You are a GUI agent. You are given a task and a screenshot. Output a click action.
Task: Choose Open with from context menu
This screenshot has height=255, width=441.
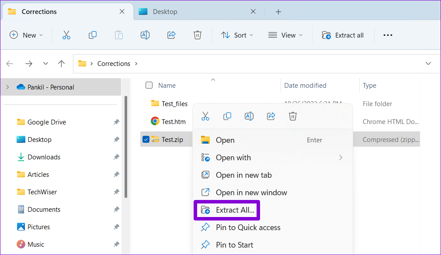273,158
